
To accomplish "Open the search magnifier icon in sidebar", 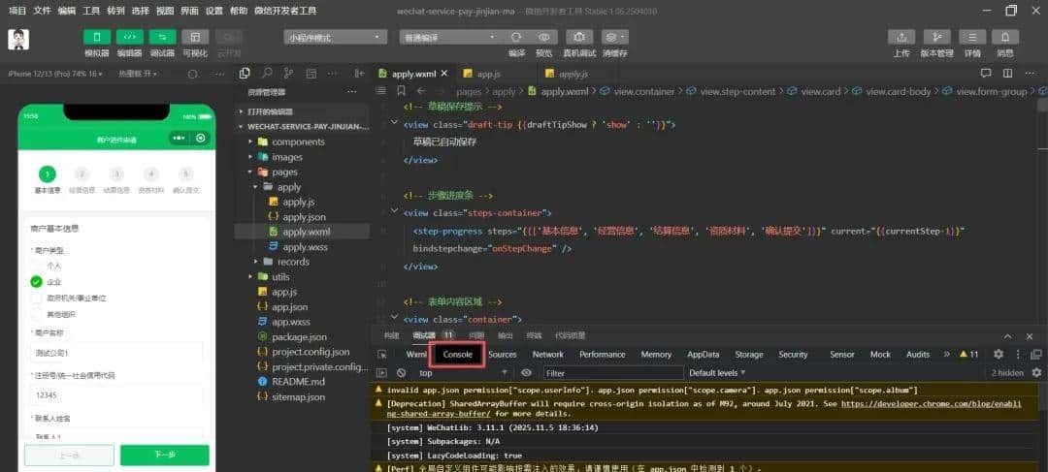I will (x=267, y=74).
